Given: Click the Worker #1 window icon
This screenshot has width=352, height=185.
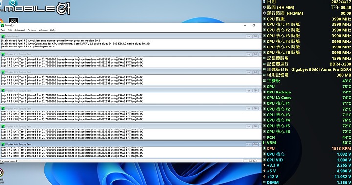Looking at the screenshot, I should coord(3,54).
